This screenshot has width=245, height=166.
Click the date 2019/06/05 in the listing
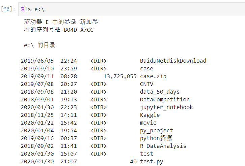[x=37, y=61]
